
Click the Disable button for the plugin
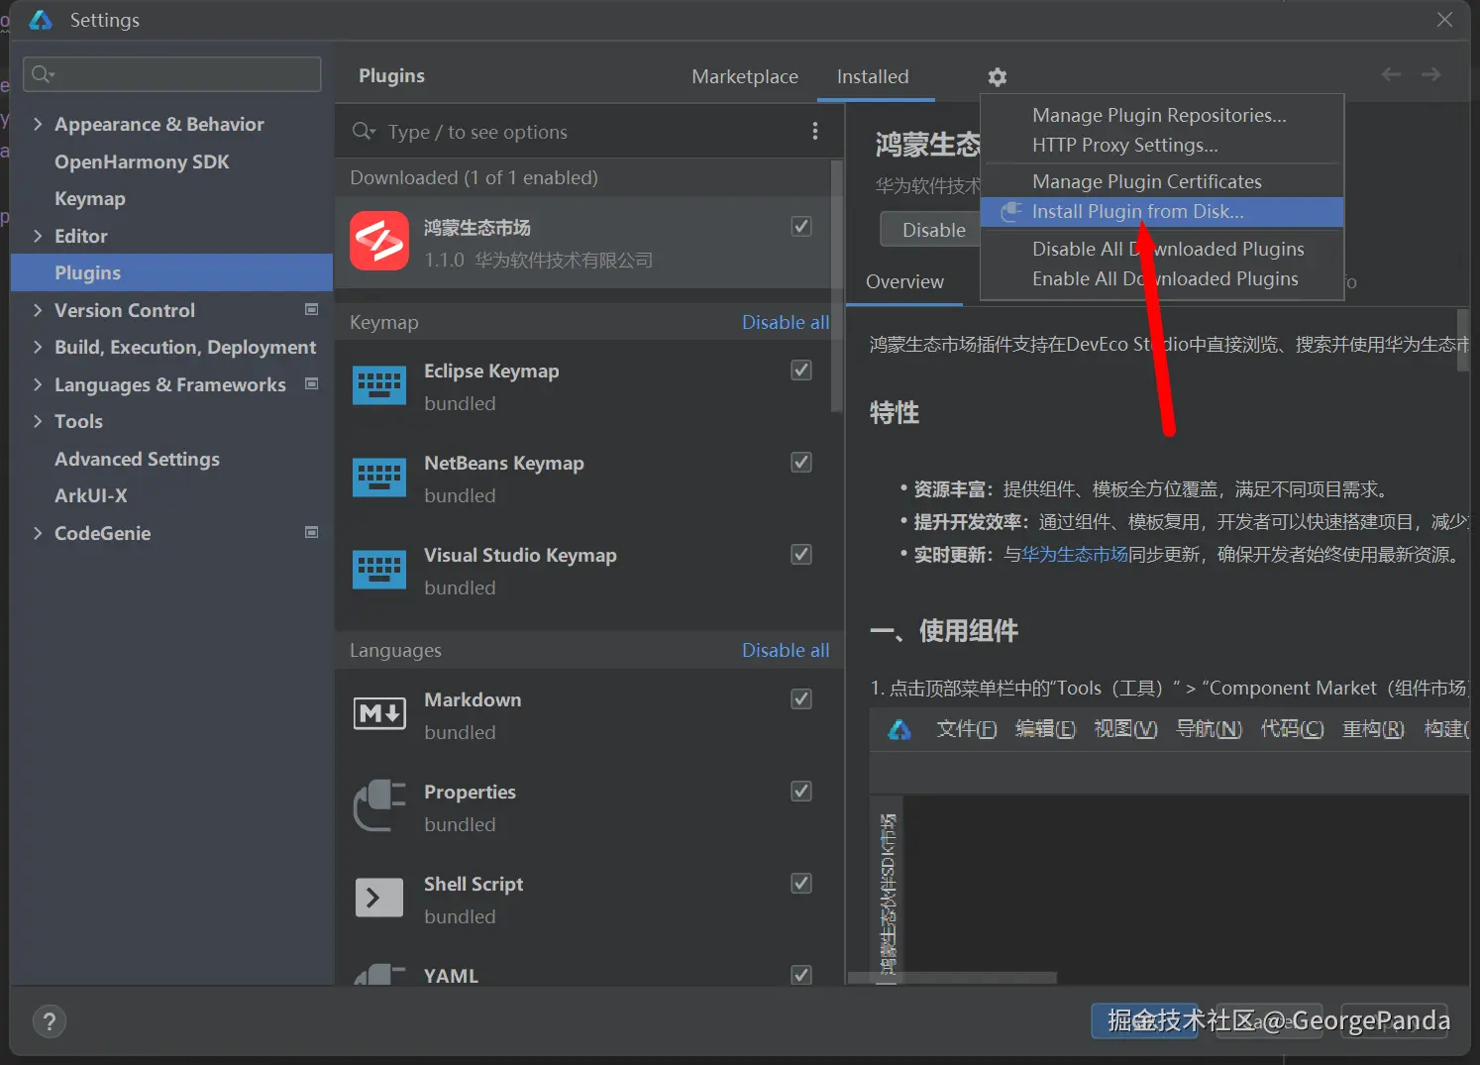pyautogui.click(x=932, y=230)
